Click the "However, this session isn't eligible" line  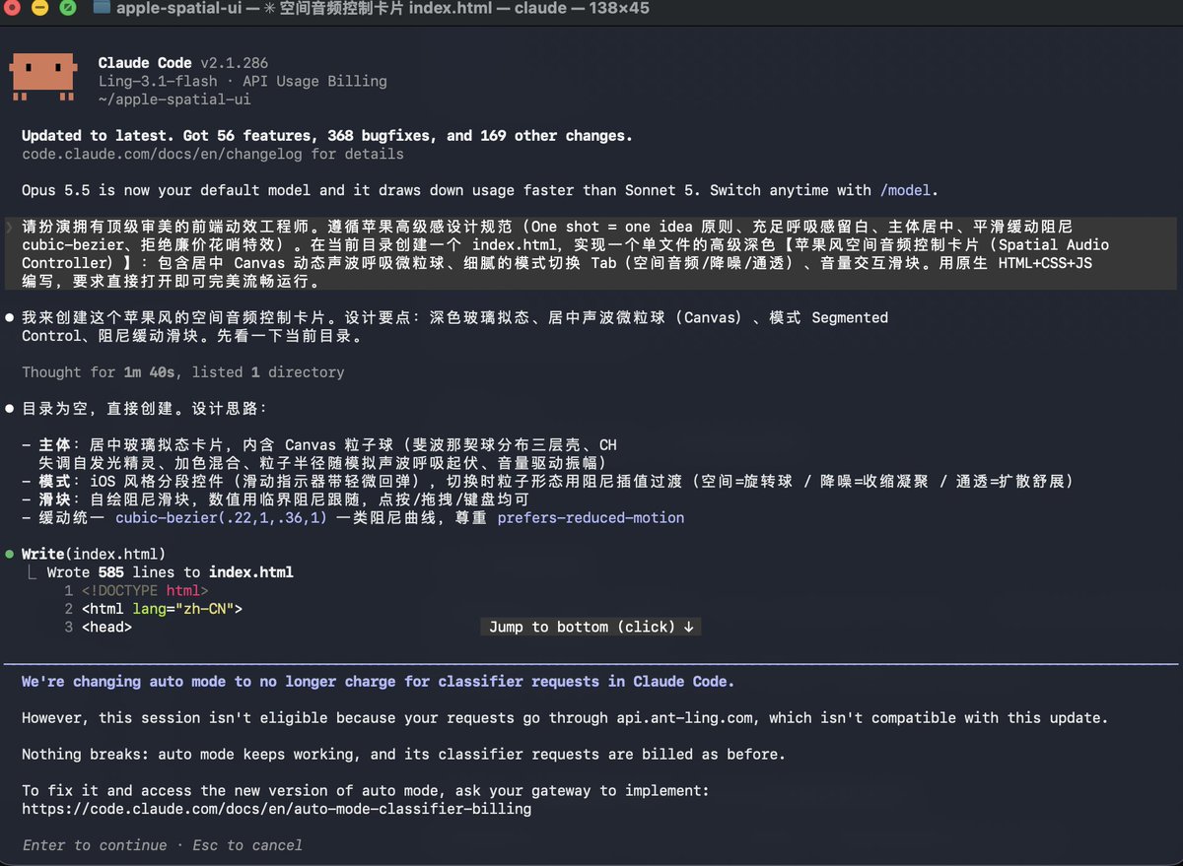565,718
